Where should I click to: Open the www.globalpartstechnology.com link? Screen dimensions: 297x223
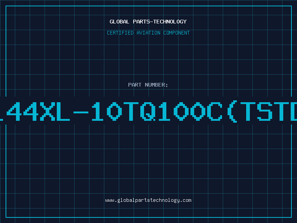[x=148, y=200]
